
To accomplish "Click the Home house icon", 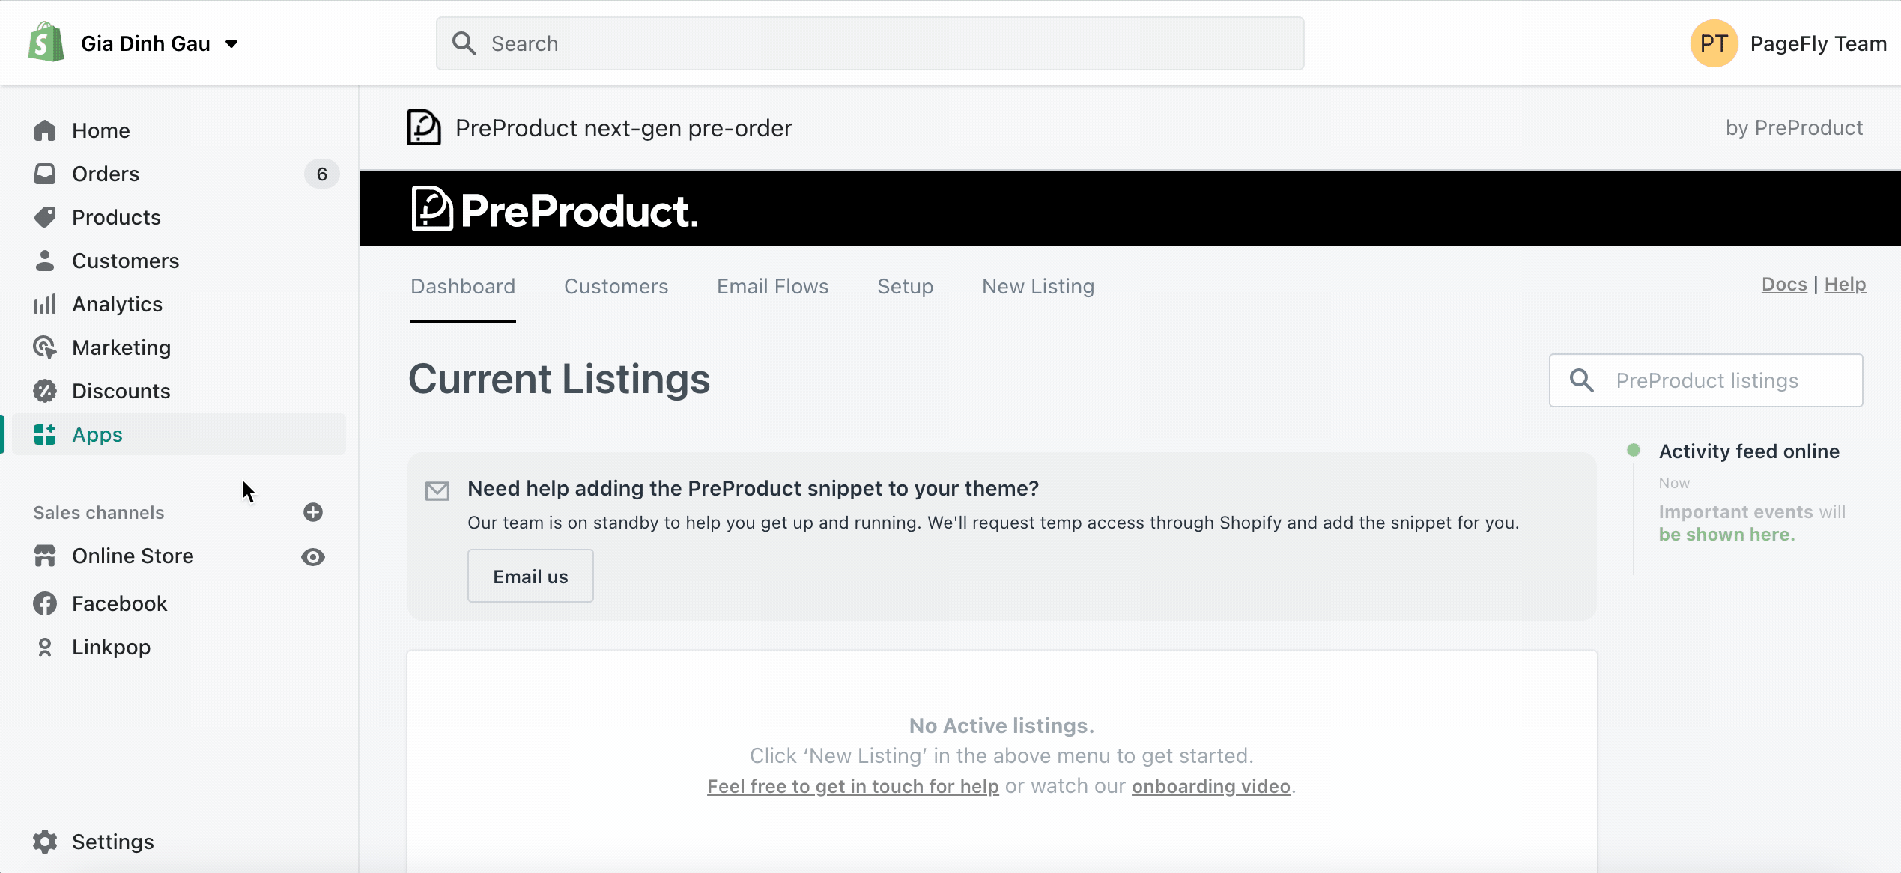I will click(x=45, y=130).
